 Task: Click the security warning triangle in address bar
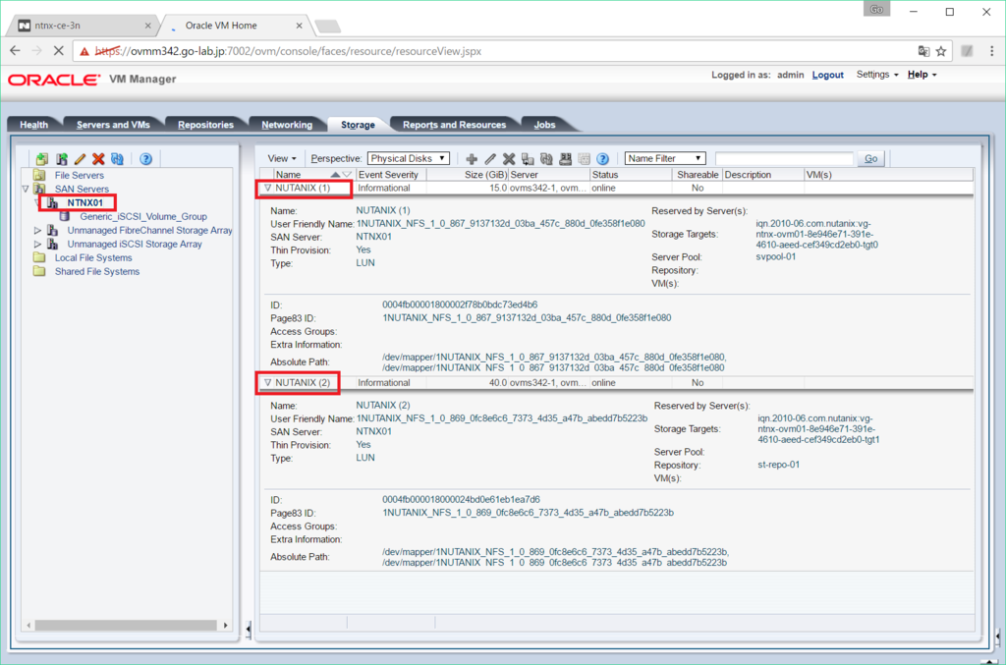pyautogui.click(x=84, y=51)
